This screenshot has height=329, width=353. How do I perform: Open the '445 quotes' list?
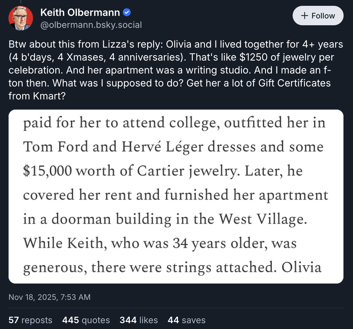86,320
